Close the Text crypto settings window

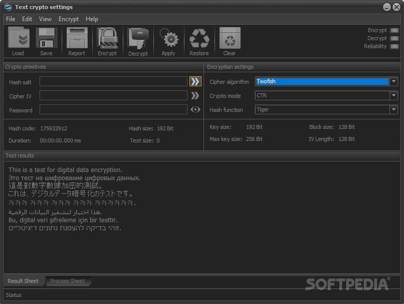[396, 7]
